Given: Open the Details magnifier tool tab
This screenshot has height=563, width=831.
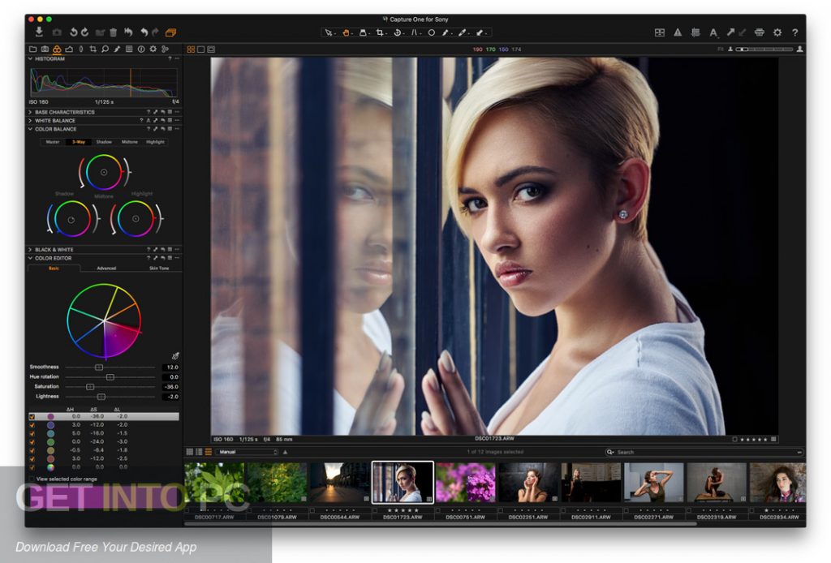Looking at the screenshot, I should (x=105, y=49).
